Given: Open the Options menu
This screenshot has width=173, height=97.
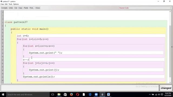Looking at the screenshot, I should coord(16,4).
